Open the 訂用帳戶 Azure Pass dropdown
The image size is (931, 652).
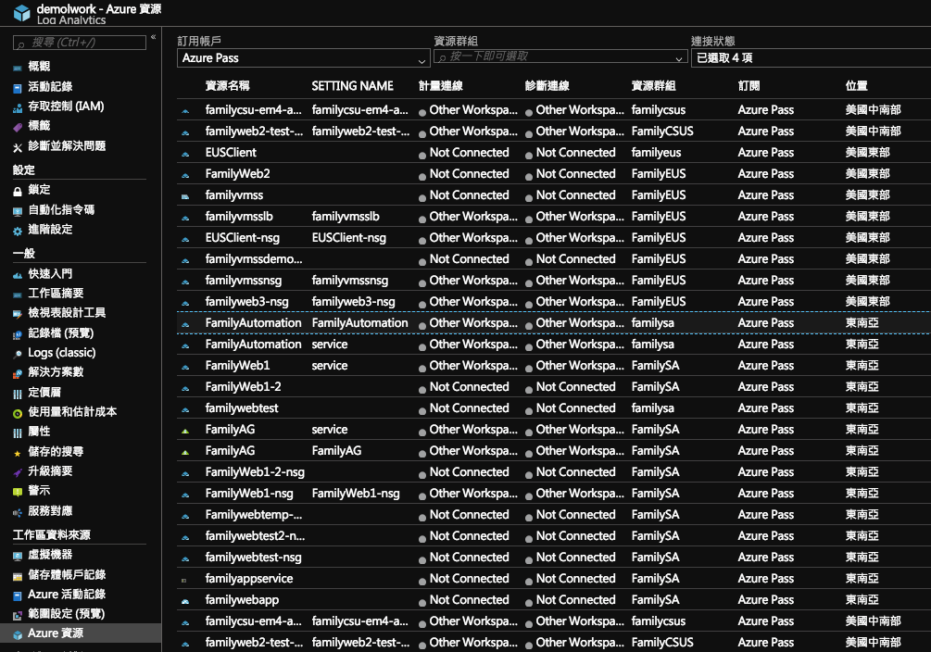[x=304, y=58]
